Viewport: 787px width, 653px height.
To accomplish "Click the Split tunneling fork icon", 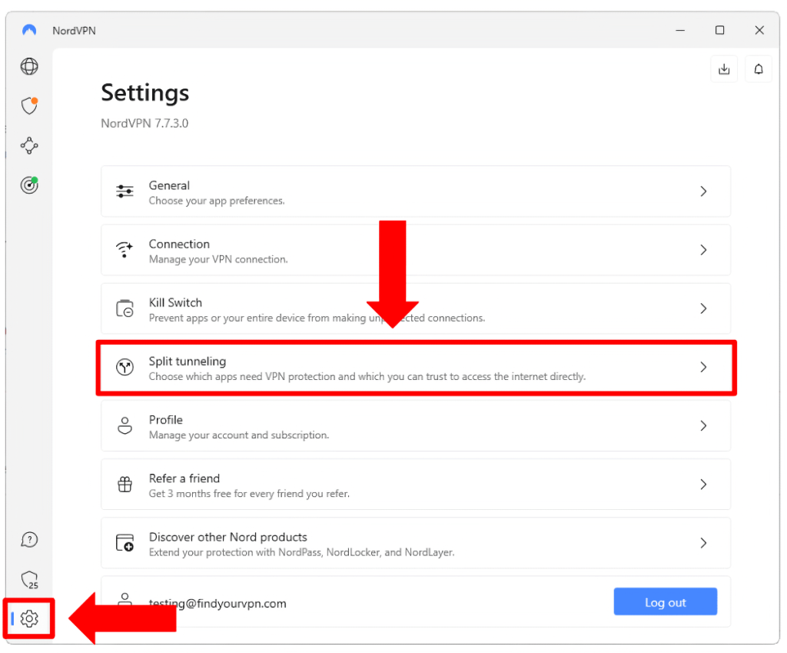I will [x=125, y=367].
